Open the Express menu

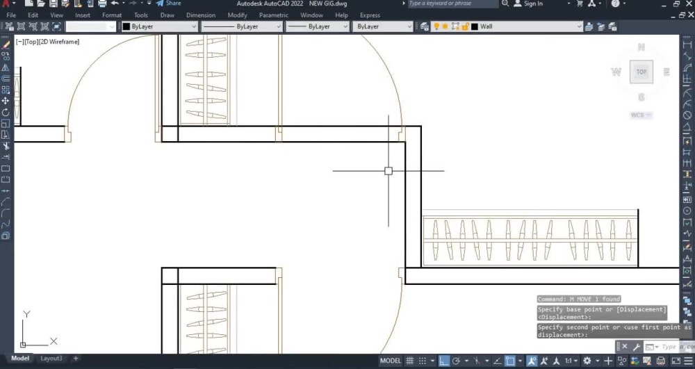click(x=370, y=15)
